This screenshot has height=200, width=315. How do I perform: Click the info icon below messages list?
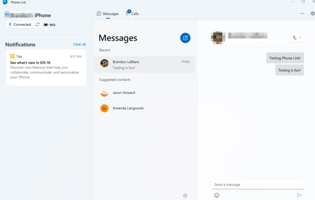(185, 195)
